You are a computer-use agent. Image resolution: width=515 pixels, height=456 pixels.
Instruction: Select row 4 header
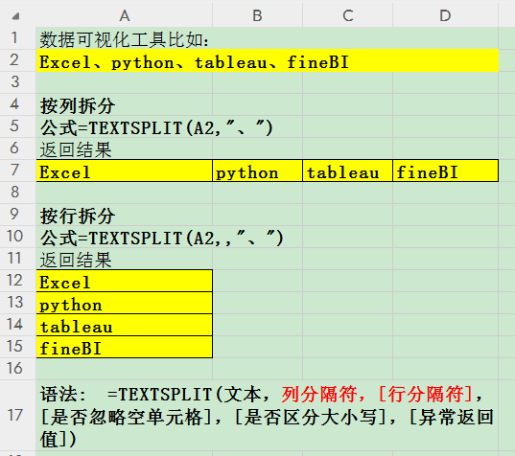(x=17, y=104)
